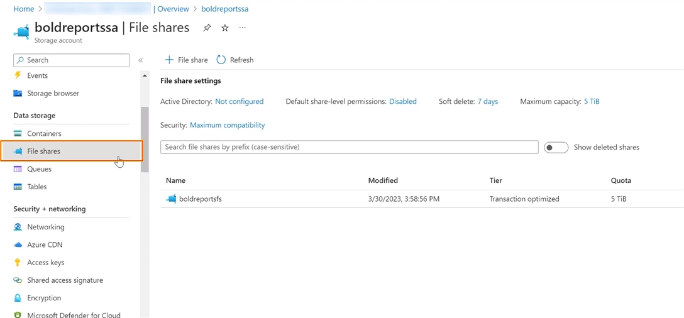Mark boldreportssa as favorite with the star icon
This screenshot has width=684, height=318.
pos(225,28)
